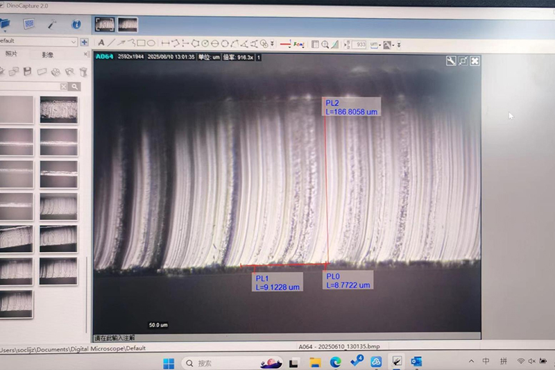Select the ellipse drawing tool

pyautogui.click(x=151, y=43)
